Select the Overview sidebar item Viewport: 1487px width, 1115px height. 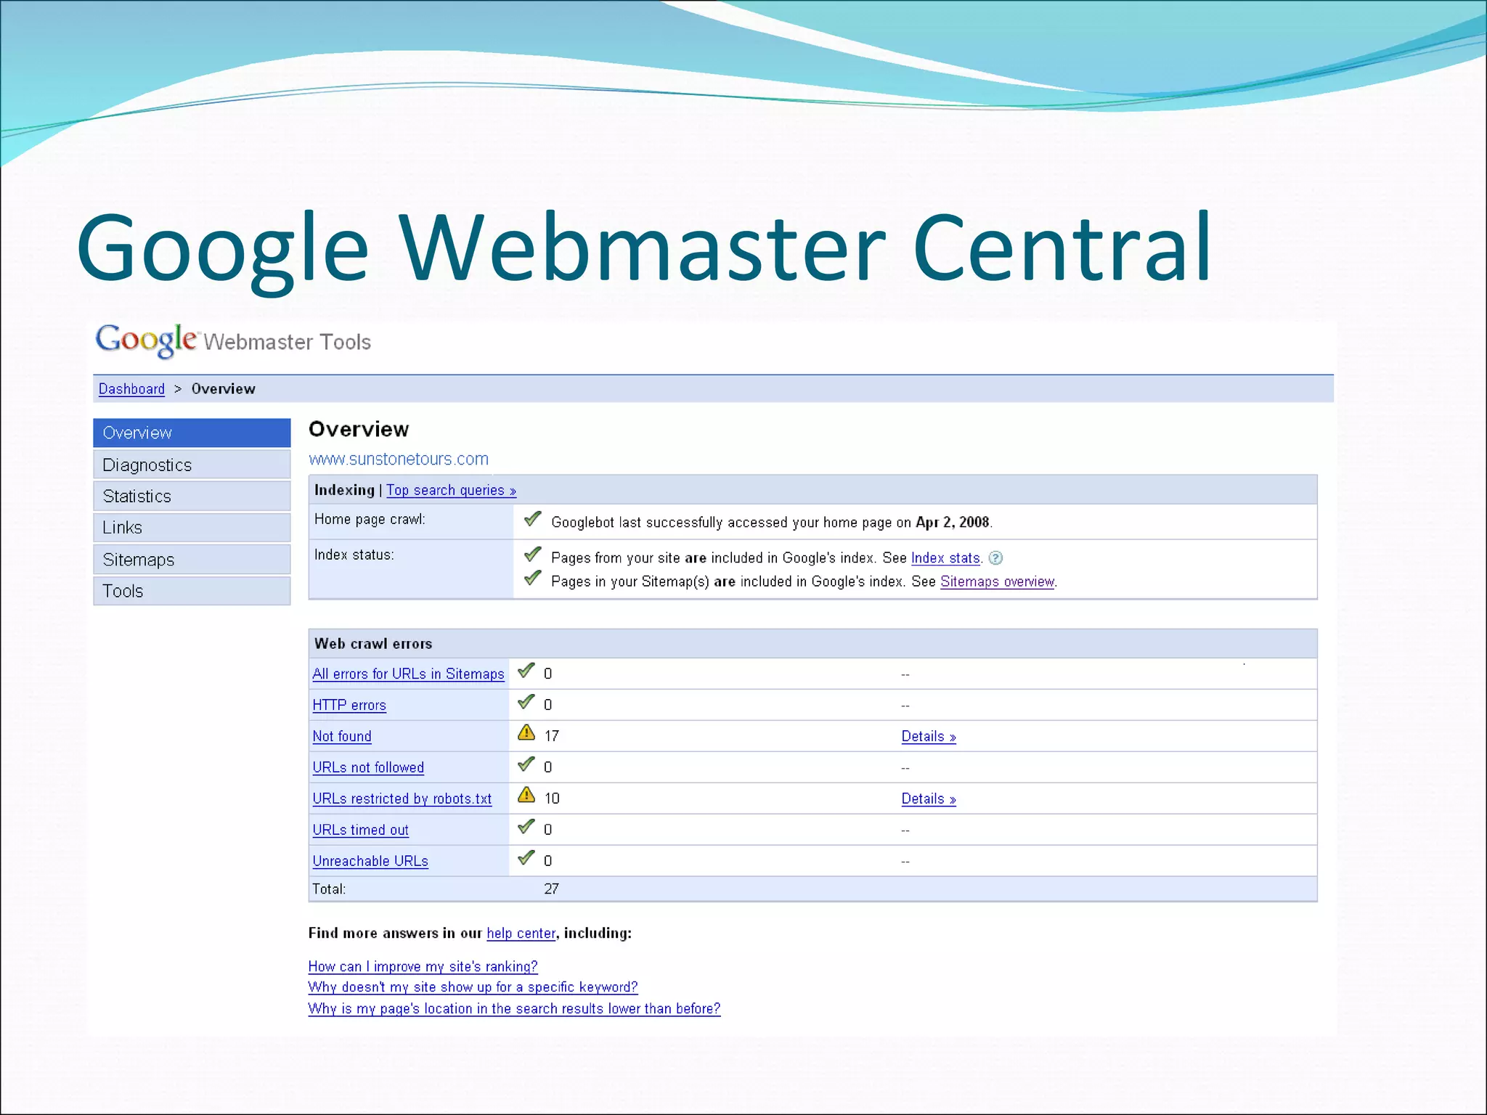tap(192, 433)
